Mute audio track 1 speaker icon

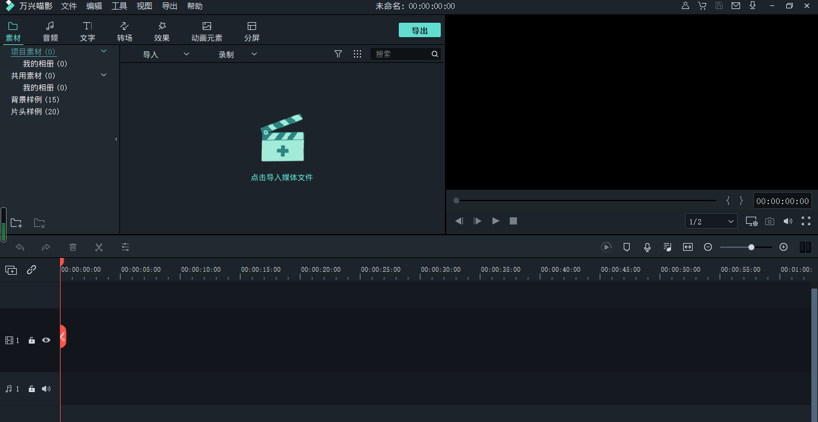tap(46, 389)
